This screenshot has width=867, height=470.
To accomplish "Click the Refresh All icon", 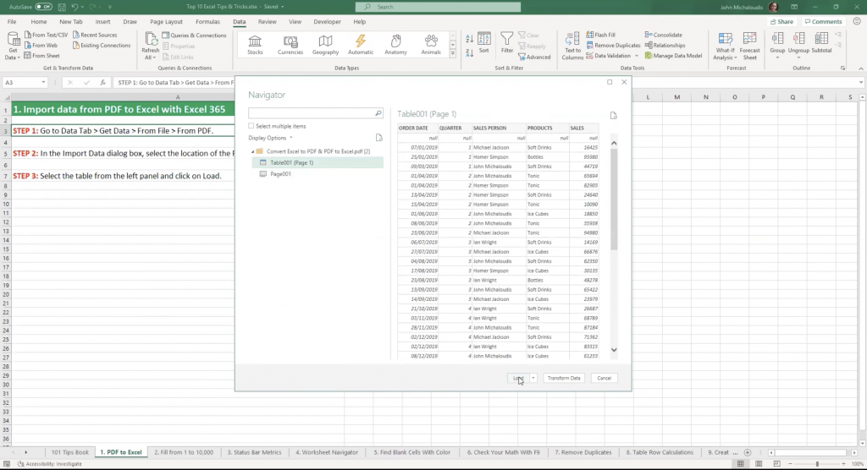I will tap(151, 39).
